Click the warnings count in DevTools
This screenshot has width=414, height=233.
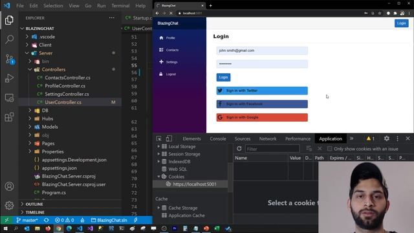[x=371, y=139]
